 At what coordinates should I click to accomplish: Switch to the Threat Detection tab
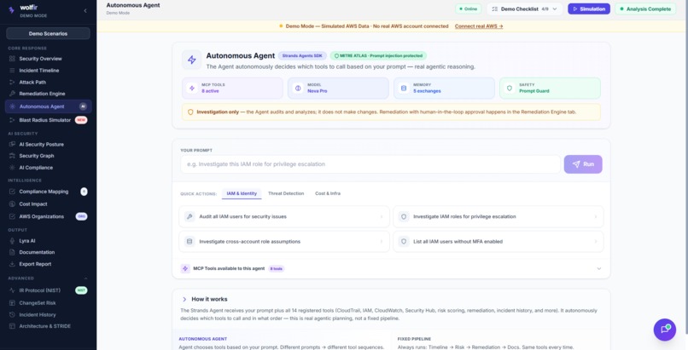[286, 193]
